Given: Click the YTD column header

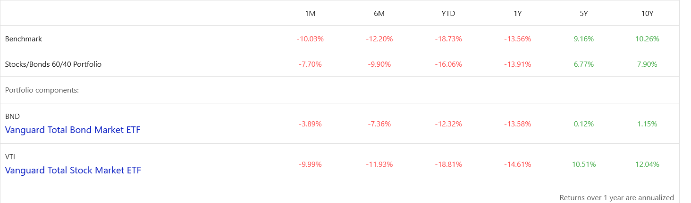Looking at the screenshot, I should click(448, 14).
